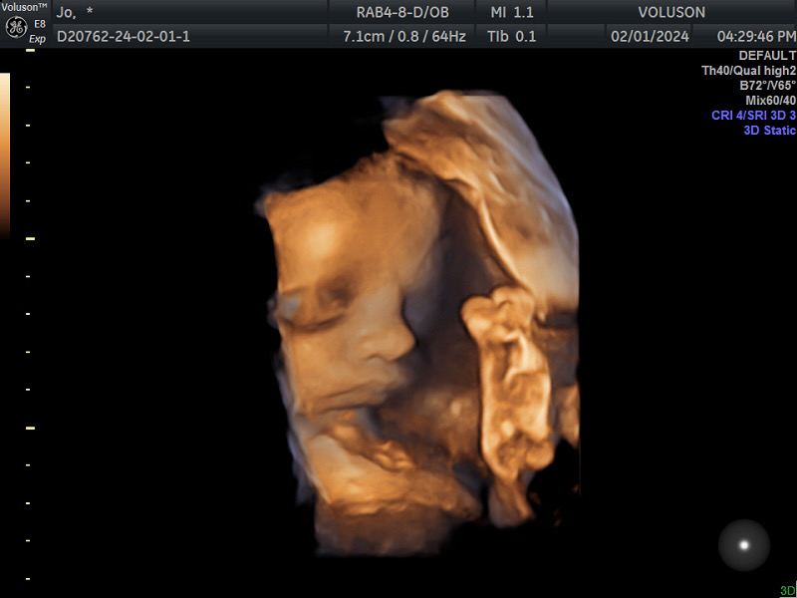Click the B72°/V65° volume angle setting
797x598 pixels.
point(760,86)
